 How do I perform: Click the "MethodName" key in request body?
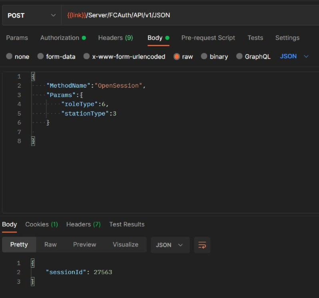click(68, 86)
